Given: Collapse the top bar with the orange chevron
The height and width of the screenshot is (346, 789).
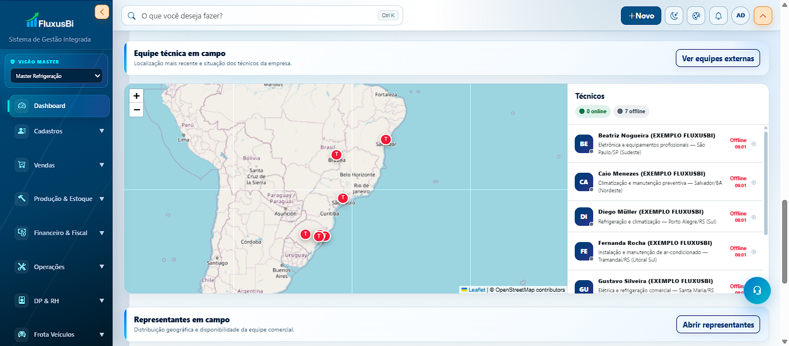Looking at the screenshot, I should (763, 16).
